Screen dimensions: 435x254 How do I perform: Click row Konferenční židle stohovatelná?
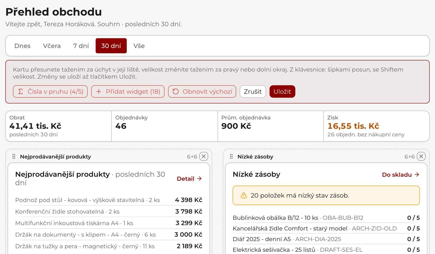pyautogui.click(x=109, y=211)
